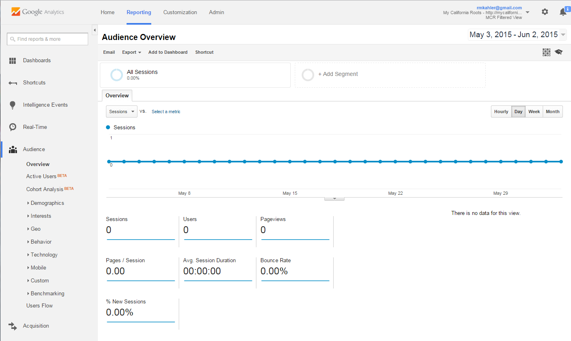Expand the Technology section
The width and height of the screenshot is (571, 341).
tap(42, 255)
